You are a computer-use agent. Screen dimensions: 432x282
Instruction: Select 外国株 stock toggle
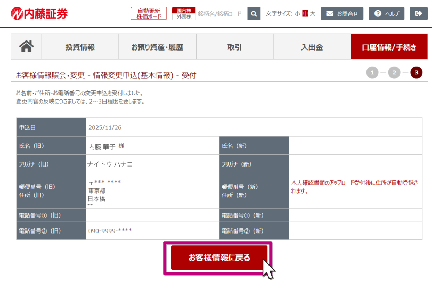(x=184, y=17)
